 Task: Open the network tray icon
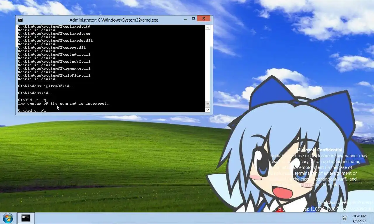click(x=344, y=218)
